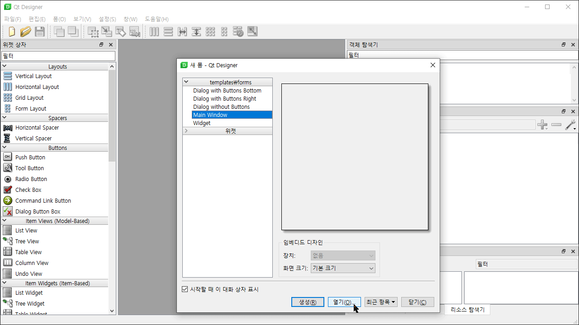Click Lay Out in Form Layout icon
579x325 pixels.
(x=224, y=32)
